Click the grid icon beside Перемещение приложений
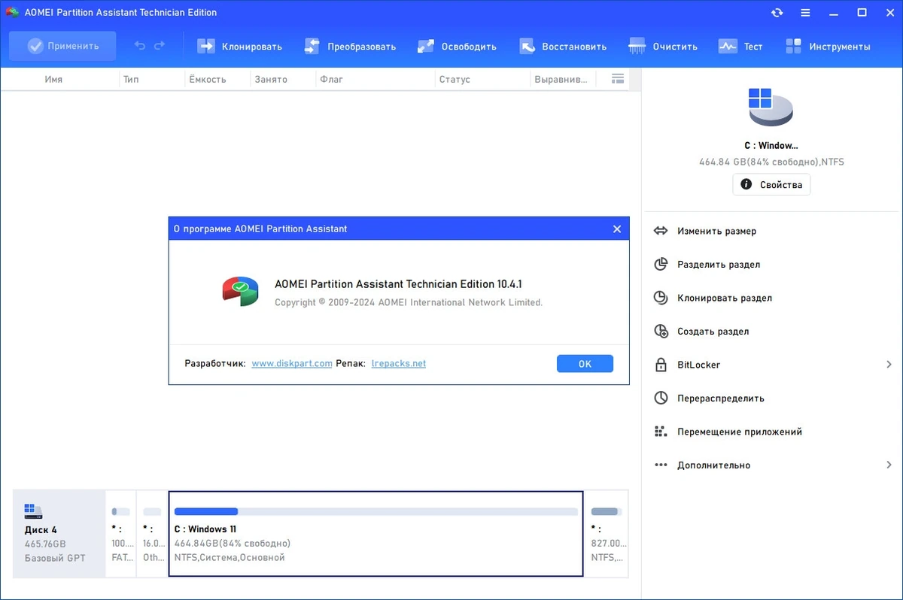Viewport: 903px width, 600px height. click(661, 432)
